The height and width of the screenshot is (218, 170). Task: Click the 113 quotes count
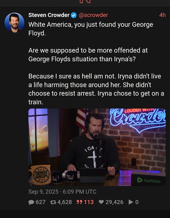(89, 202)
